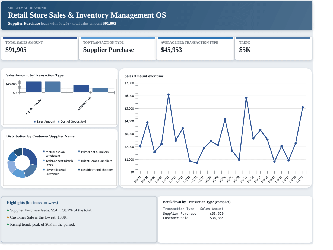Image resolution: width=333 pixels, height=250 pixels.
Task: Click the Average Per Transaction Type card
Action: [195, 48]
